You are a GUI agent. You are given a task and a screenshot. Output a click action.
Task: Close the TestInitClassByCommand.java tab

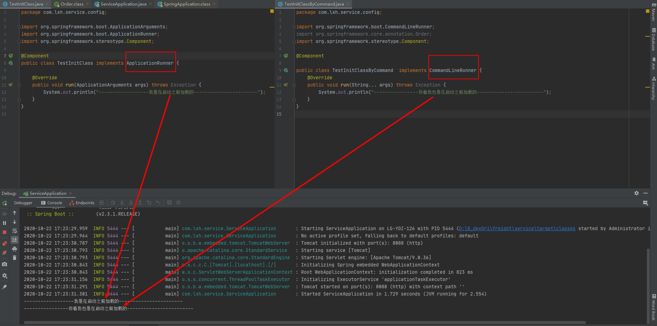point(348,4)
